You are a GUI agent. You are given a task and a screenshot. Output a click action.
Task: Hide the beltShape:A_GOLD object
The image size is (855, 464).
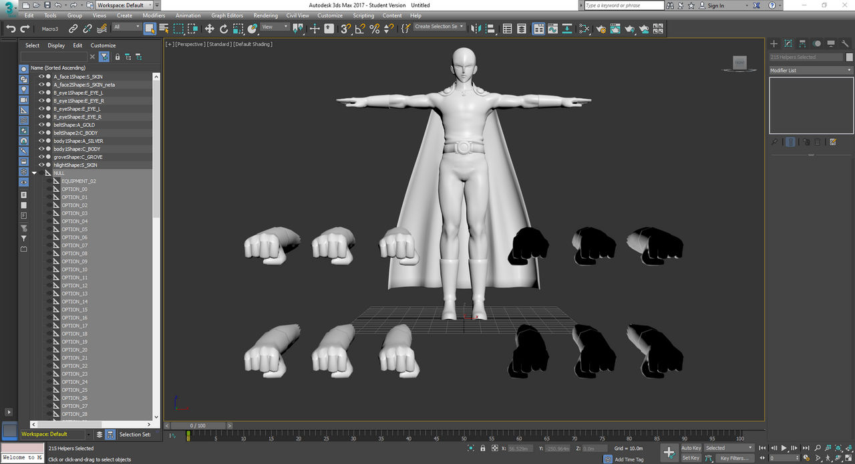[x=41, y=125]
